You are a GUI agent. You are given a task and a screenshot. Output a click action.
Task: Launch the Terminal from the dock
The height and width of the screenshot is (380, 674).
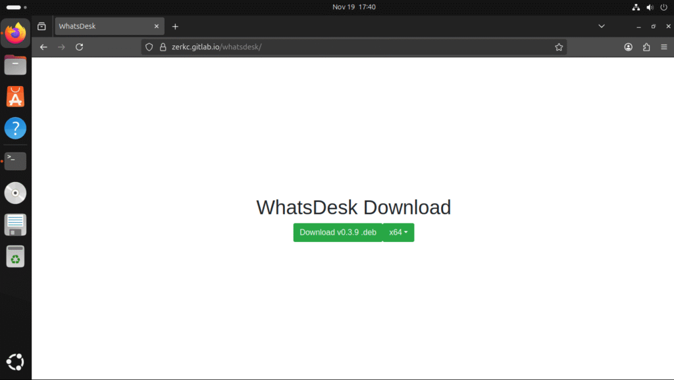pyautogui.click(x=15, y=161)
